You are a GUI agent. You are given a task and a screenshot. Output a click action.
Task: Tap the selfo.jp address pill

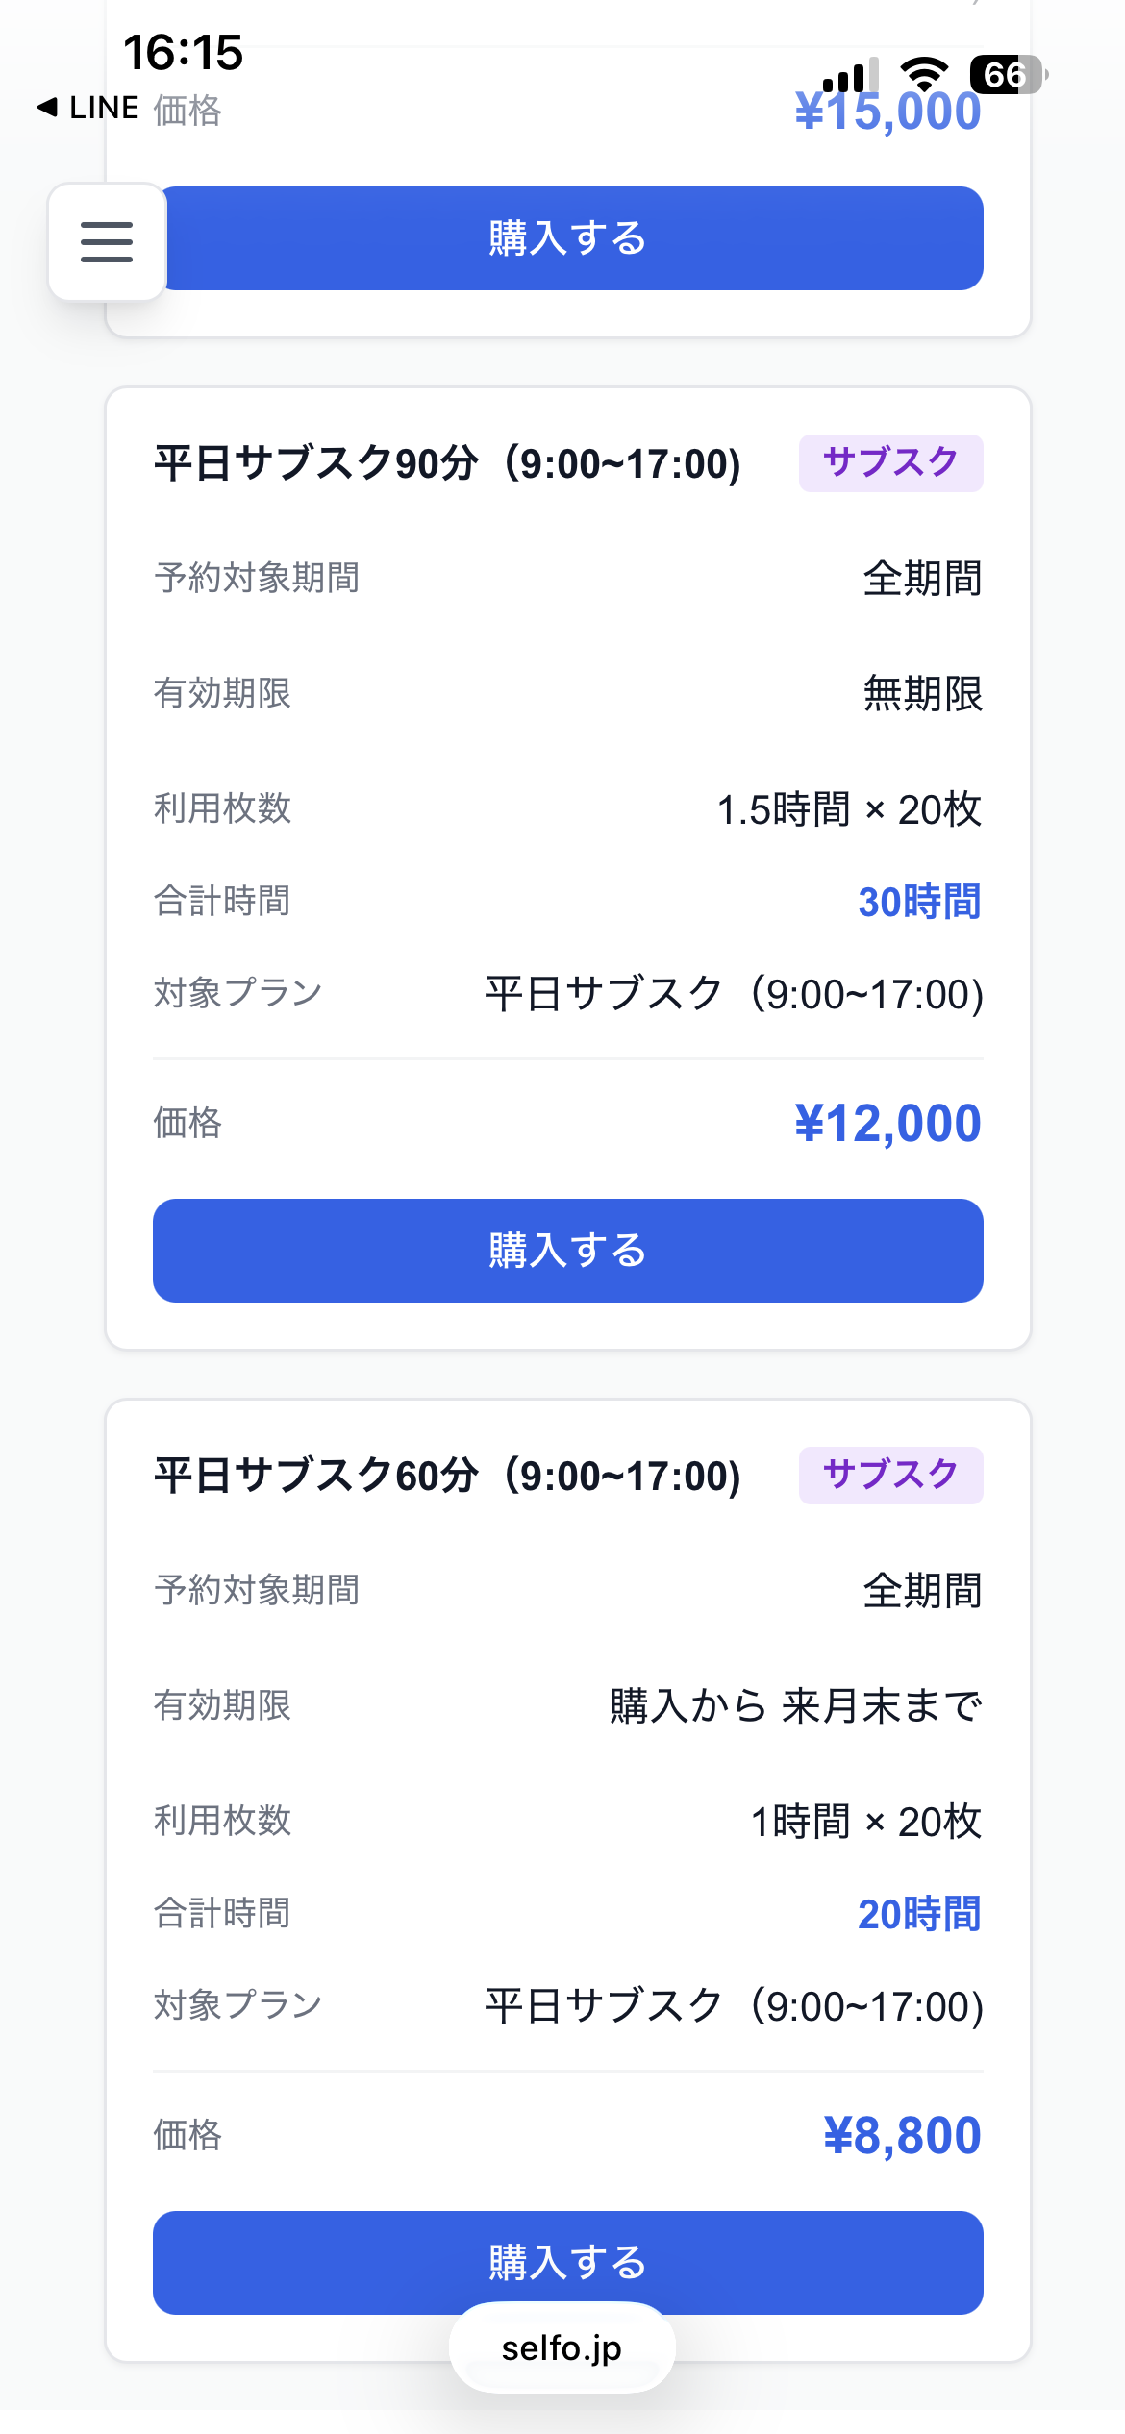562,2348
